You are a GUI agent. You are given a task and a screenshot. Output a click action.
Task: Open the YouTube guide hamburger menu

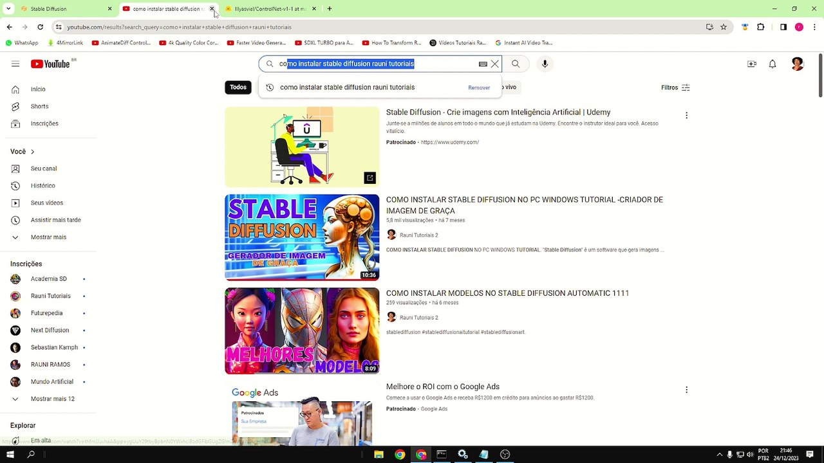tap(15, 64)
